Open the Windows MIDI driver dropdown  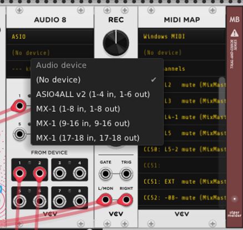tap(182, 37)
